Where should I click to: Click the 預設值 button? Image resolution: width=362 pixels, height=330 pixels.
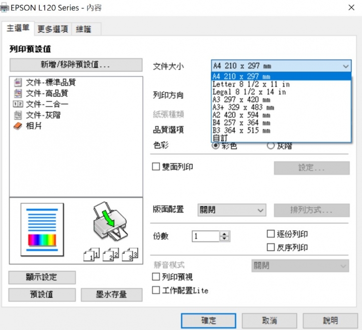pyautogui.click(x=42, y=295)
